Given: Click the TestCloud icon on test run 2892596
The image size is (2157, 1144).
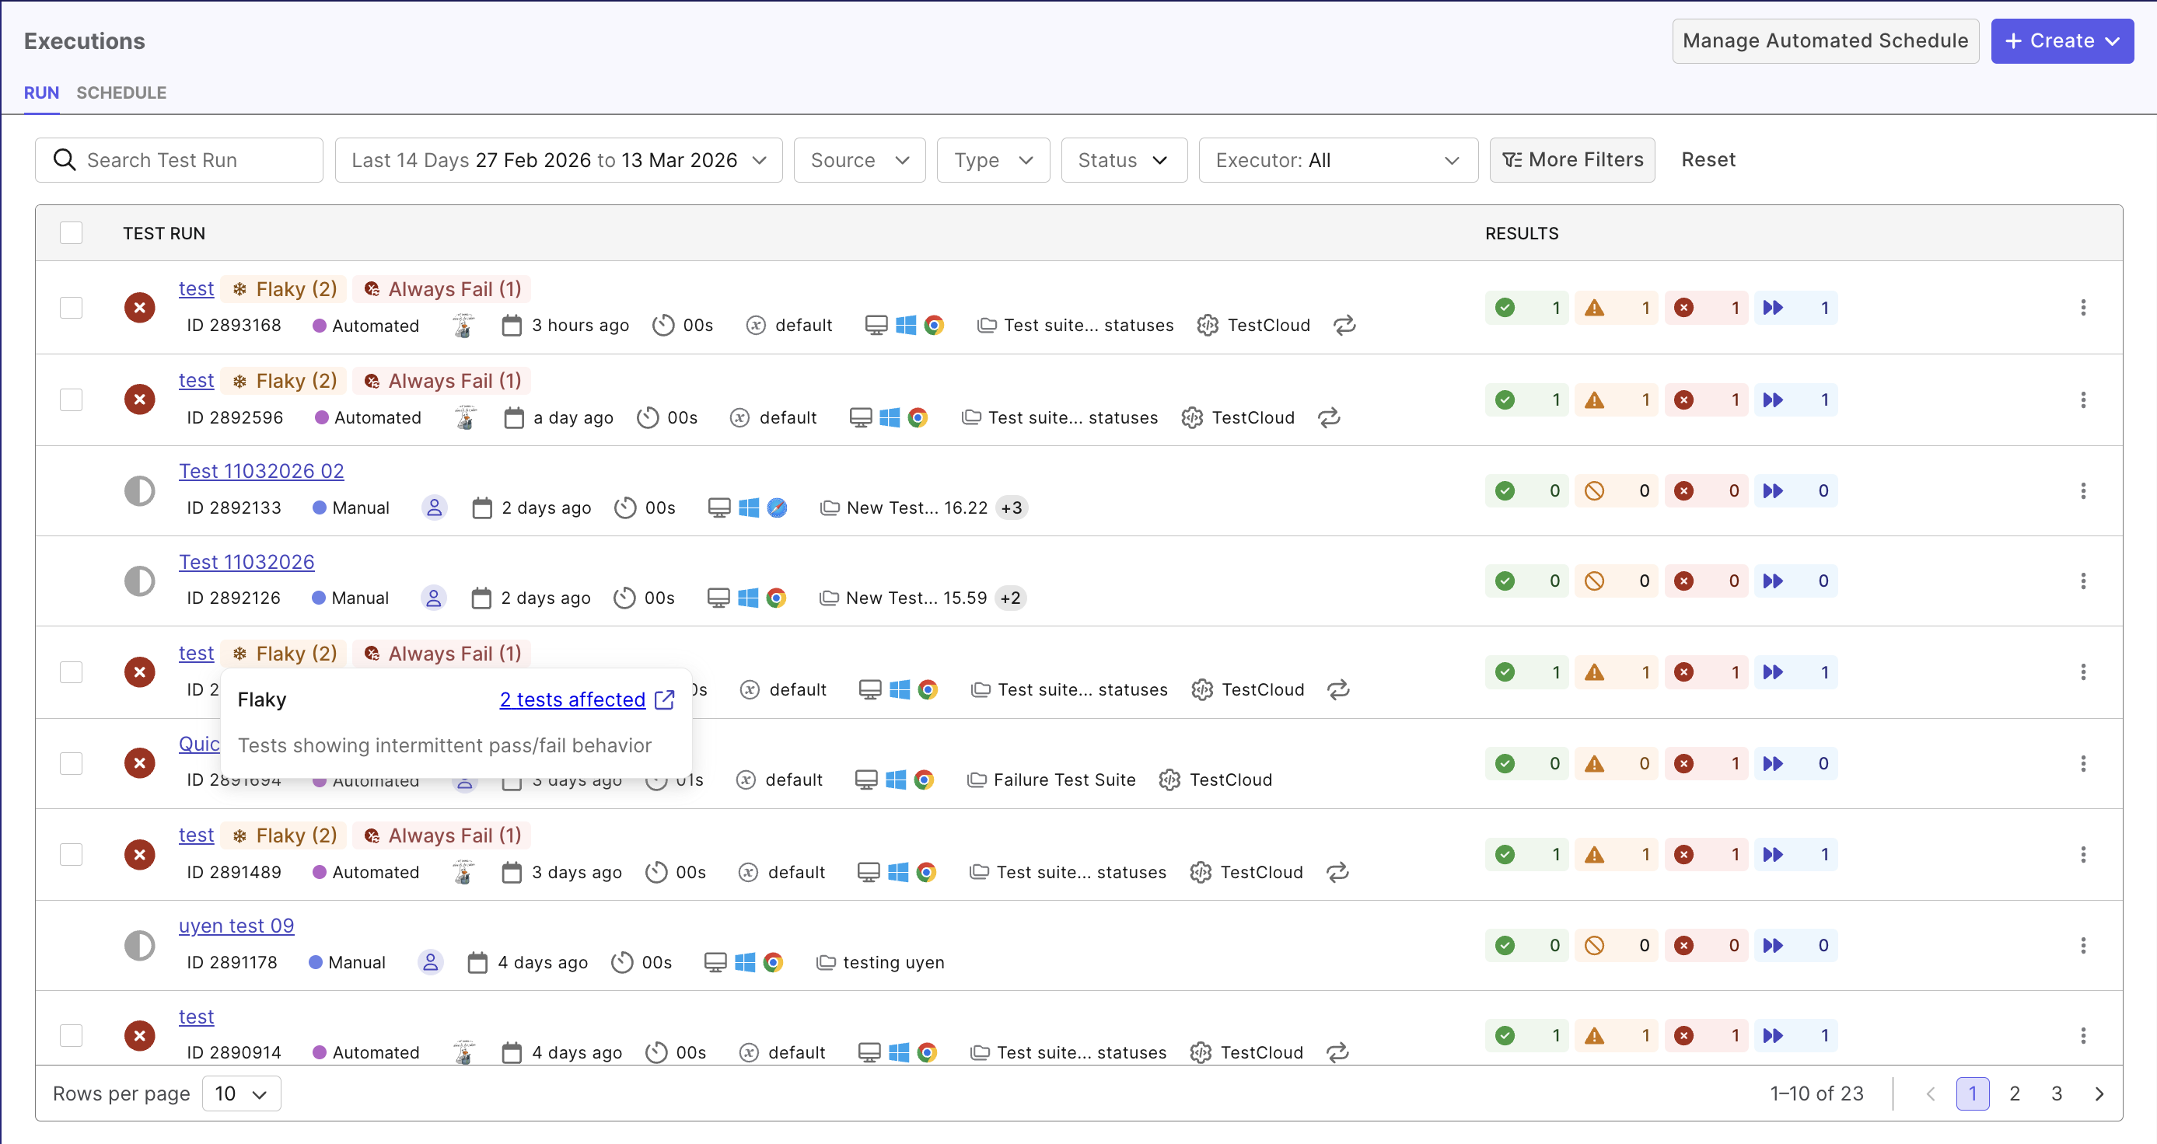Looking at the screenshot, I should coord(1192,417).
